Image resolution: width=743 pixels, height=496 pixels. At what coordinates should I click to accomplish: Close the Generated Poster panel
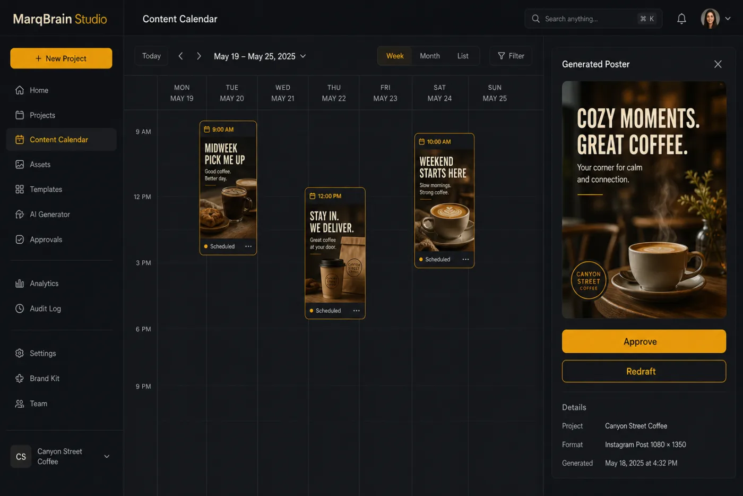[718, 64]
